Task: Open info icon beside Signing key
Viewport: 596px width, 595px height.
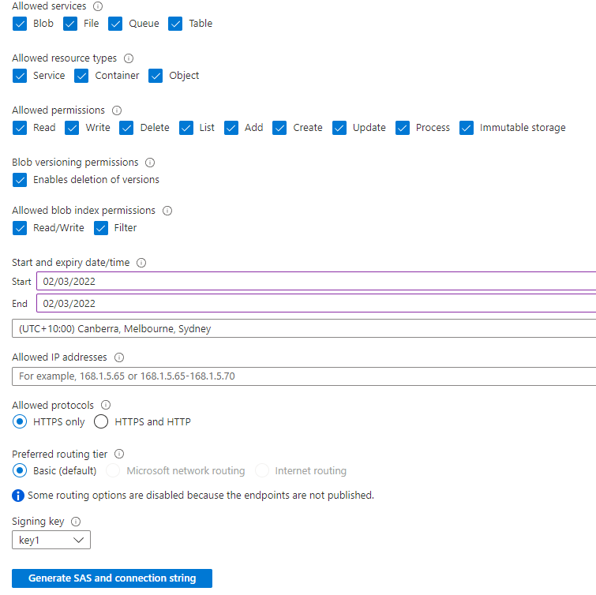Action: 76,522
